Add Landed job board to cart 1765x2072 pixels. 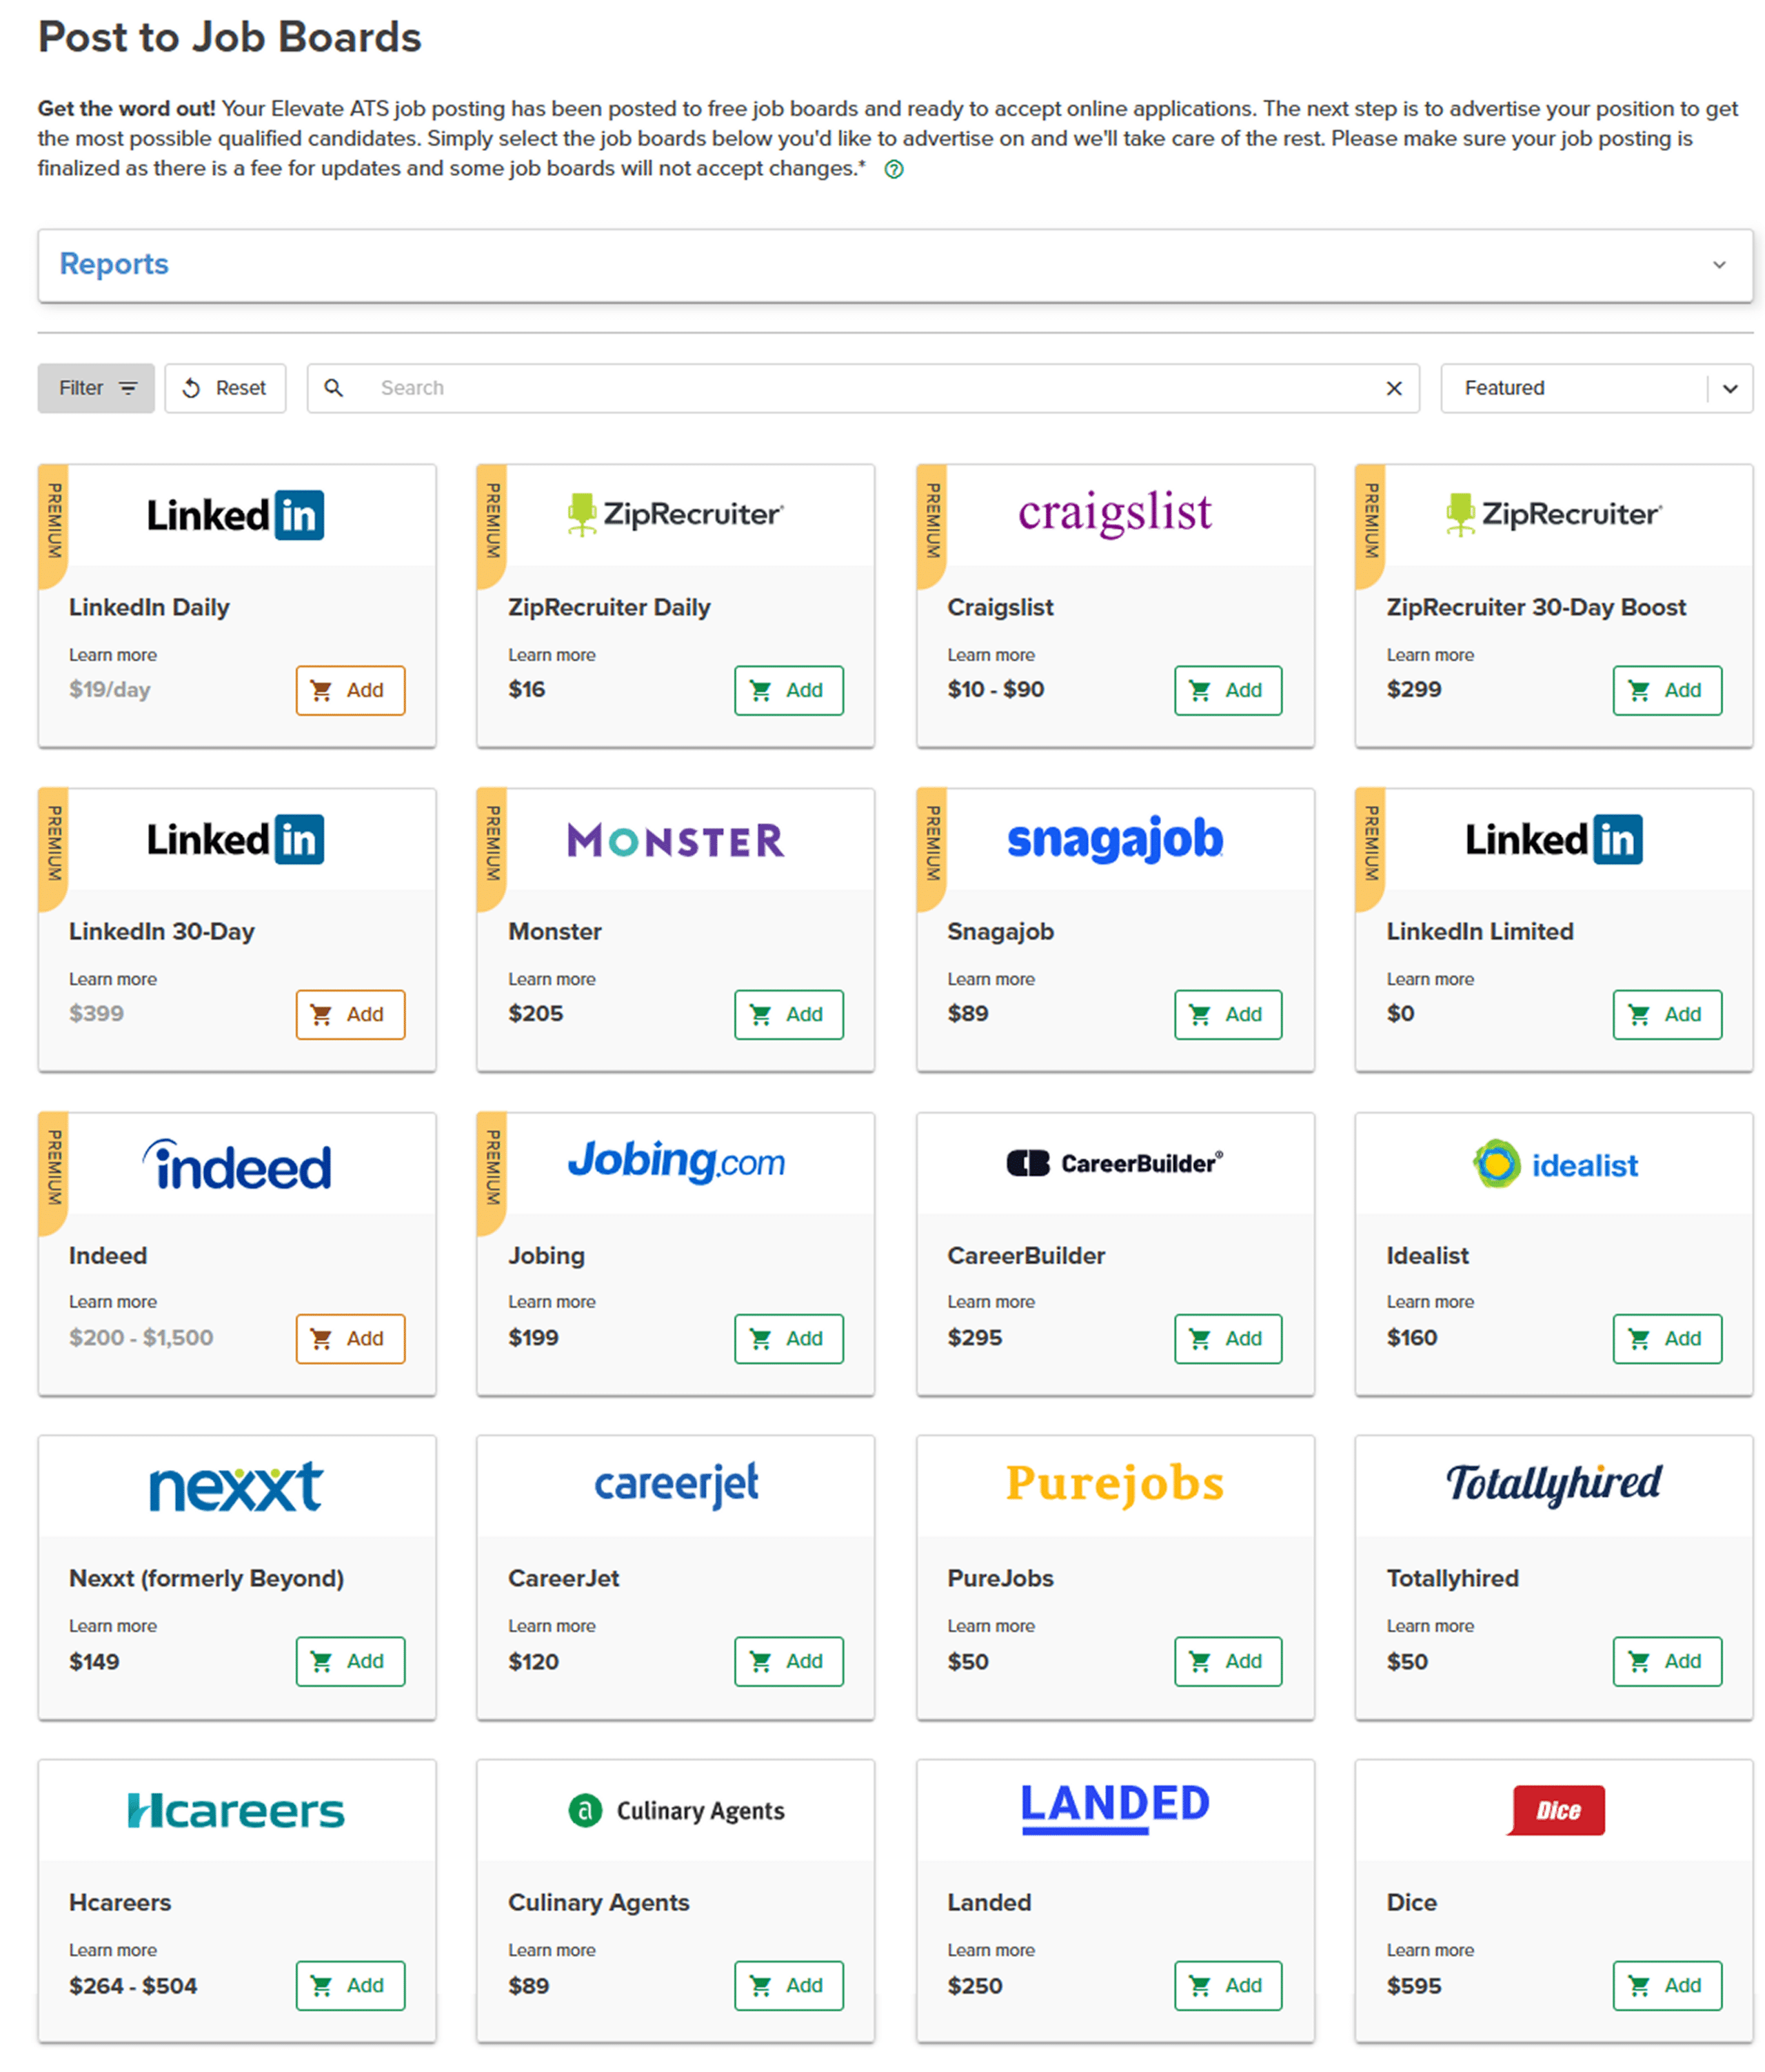pyautogui.click(x=1227, y=1985)
